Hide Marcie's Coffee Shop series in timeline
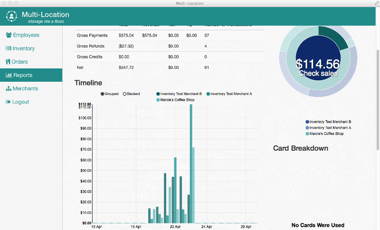The width and height of the screenshot is (380, 230). (x=158, y=100)
